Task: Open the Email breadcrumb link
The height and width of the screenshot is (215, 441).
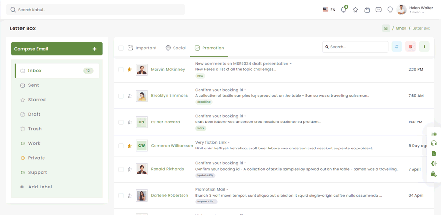Action: [401, 28]
